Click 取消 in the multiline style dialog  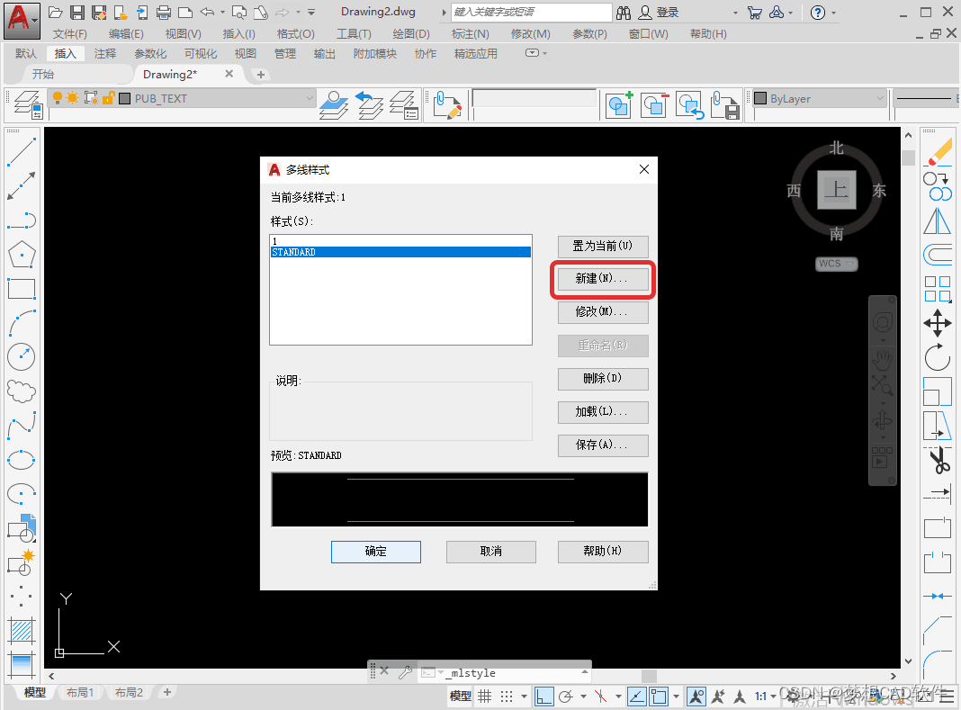pos(491,552)
